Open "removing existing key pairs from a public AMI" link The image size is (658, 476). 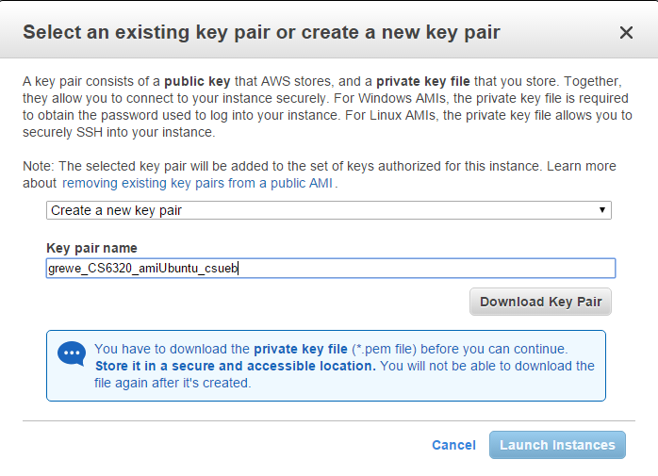[199, 183]
